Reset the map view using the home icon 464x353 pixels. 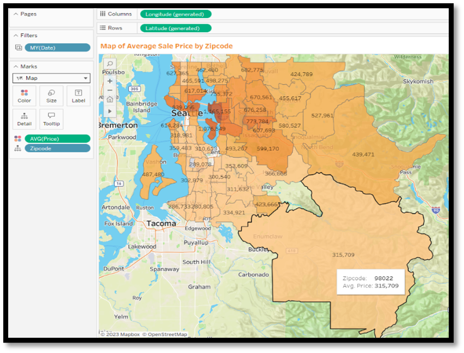coord(110,101)
